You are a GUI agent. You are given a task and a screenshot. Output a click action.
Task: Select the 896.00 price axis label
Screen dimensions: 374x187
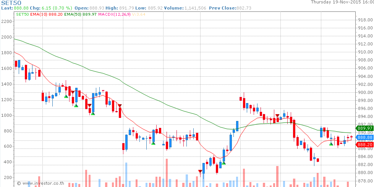tap(366, 109)
